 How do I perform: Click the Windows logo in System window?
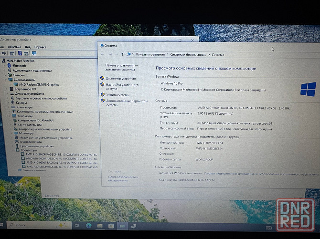tap(309, 89)
